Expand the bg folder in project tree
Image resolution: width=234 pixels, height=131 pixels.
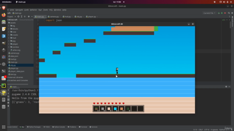pos(9,26)
